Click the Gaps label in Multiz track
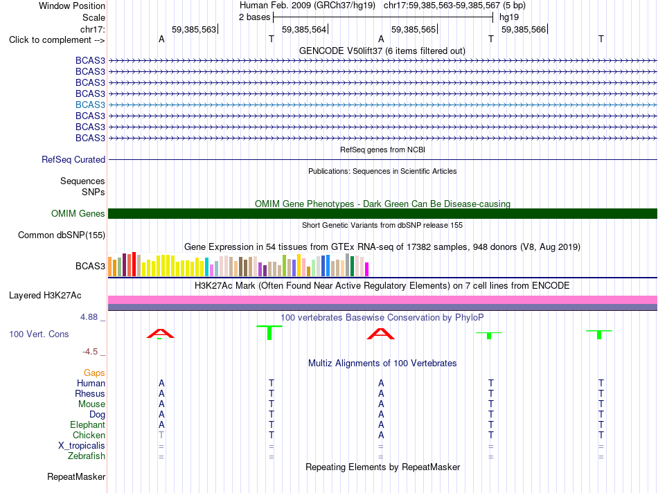This screenshot has height=493, width=658. (94, 373)
